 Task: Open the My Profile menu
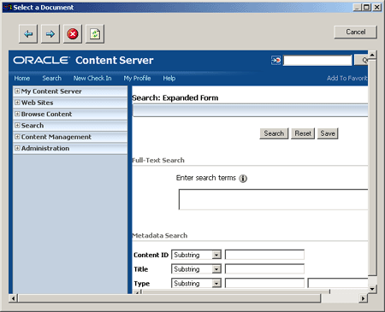[x=137, y=78]
